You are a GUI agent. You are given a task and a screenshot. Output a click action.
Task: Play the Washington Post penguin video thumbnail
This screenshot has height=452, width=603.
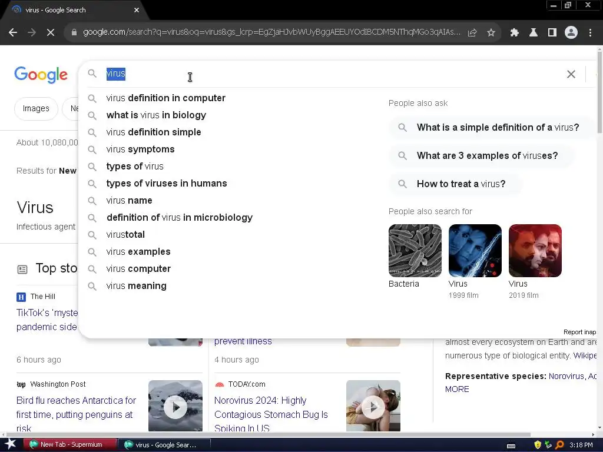(175, 406)
